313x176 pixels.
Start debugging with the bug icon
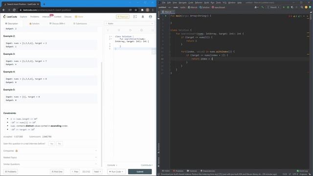[x=288, y=7]
